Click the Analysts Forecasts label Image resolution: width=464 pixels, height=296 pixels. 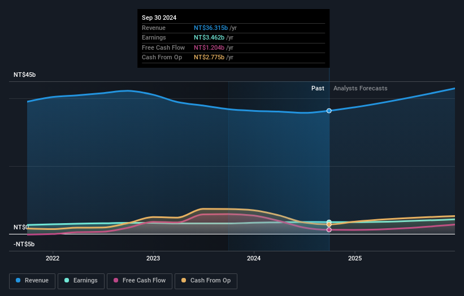click(360, 88)
